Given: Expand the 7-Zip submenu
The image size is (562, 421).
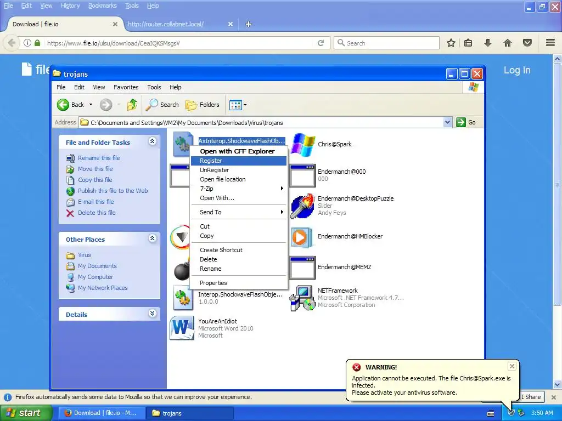Looking at the screenshot, I should (x=238, y=189).
